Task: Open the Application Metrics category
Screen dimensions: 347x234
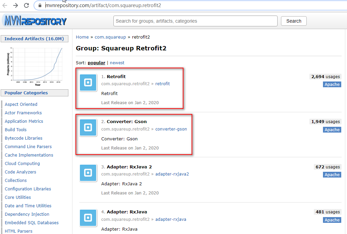Action: coord(24,121)
